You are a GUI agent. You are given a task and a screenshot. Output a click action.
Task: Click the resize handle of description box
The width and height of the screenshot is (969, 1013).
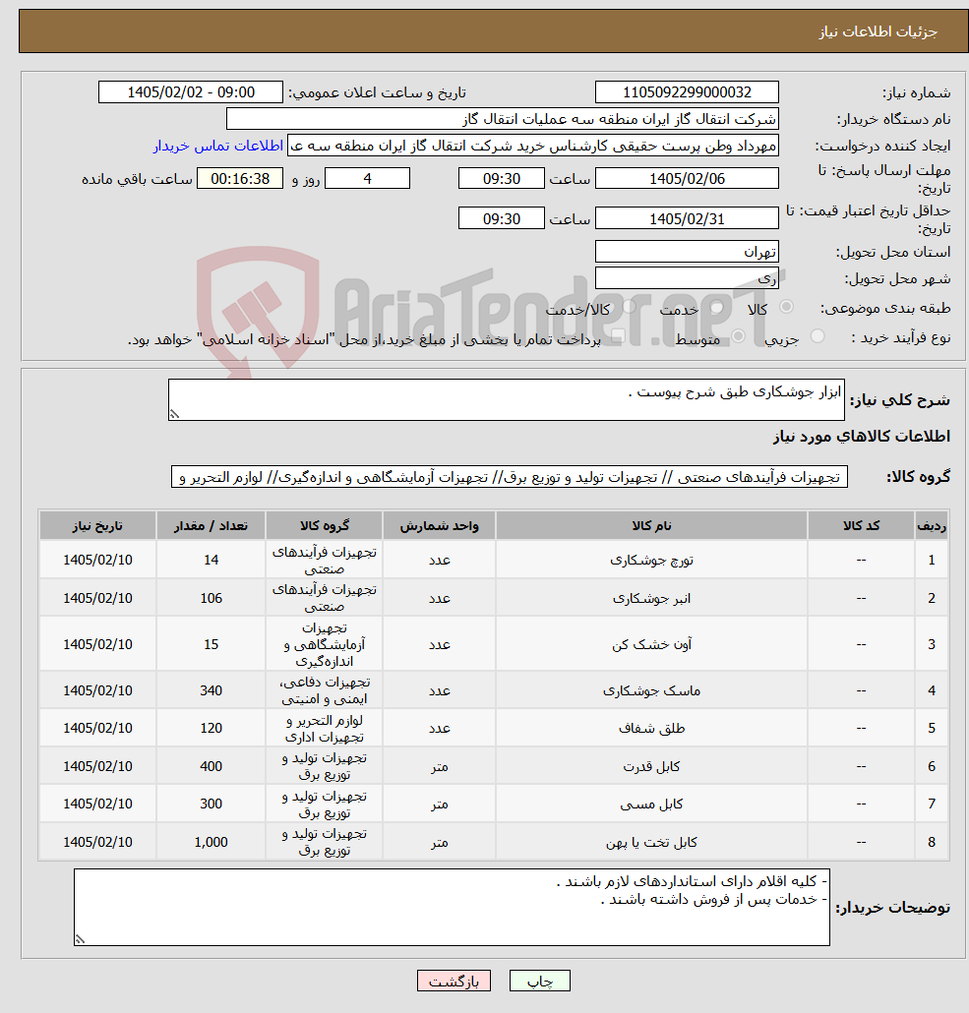coord(174,415)
